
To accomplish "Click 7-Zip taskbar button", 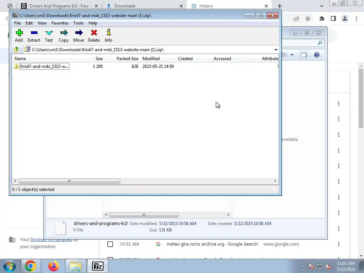I will 97,266.
